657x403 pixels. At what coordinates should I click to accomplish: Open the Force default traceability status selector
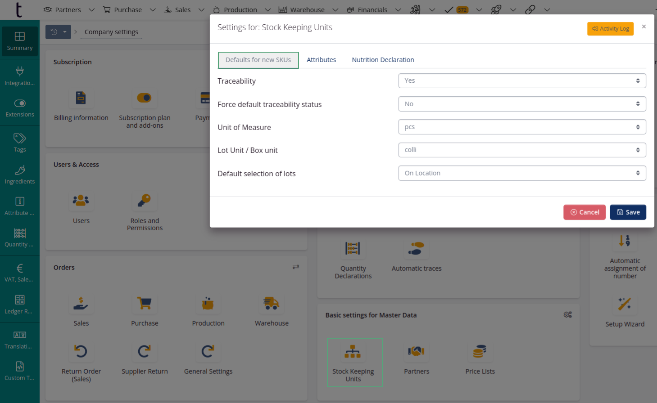coord(522,103)
